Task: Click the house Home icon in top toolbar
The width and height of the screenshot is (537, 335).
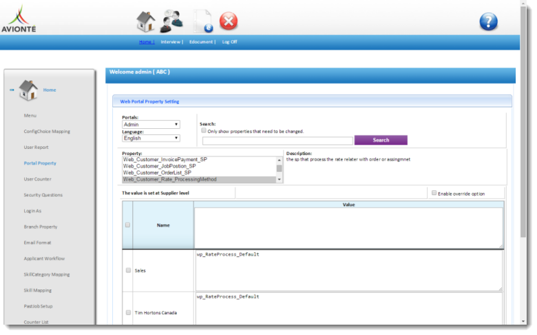Action: tap(145, 21)
